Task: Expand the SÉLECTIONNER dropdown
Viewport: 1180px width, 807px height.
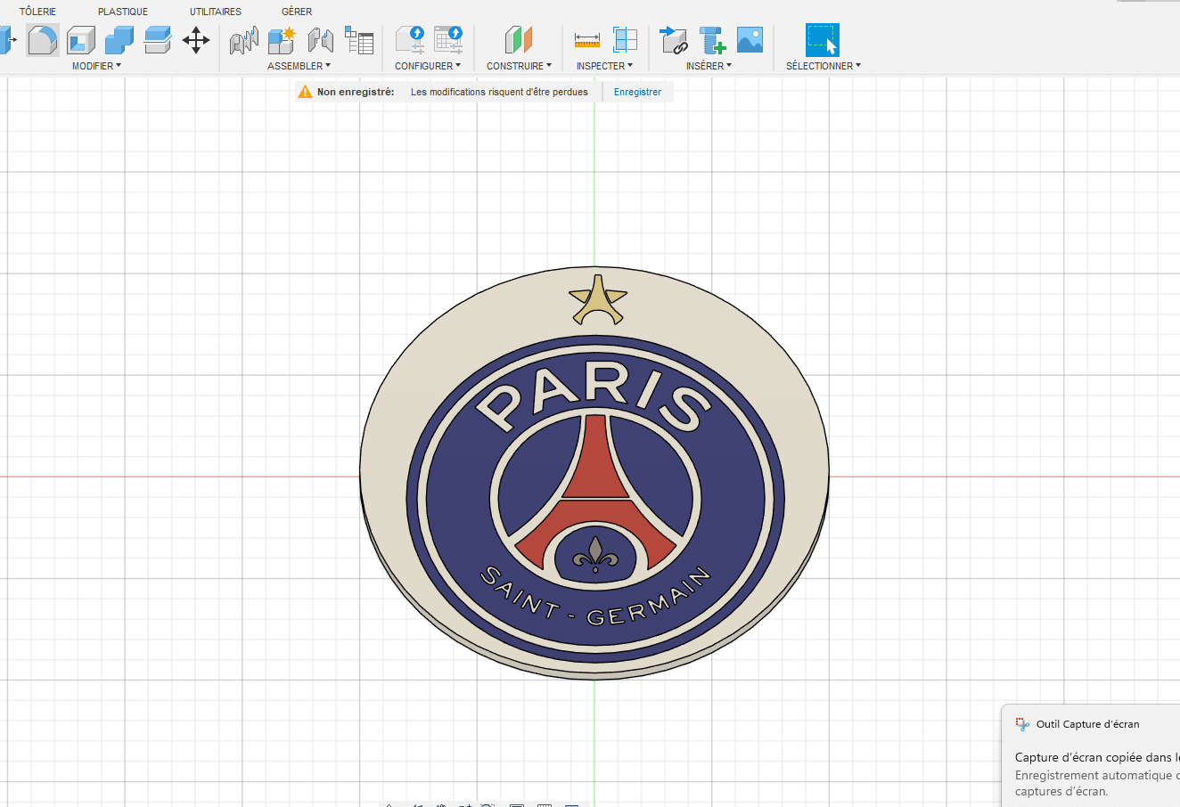Action: click(x=824, y=66)
